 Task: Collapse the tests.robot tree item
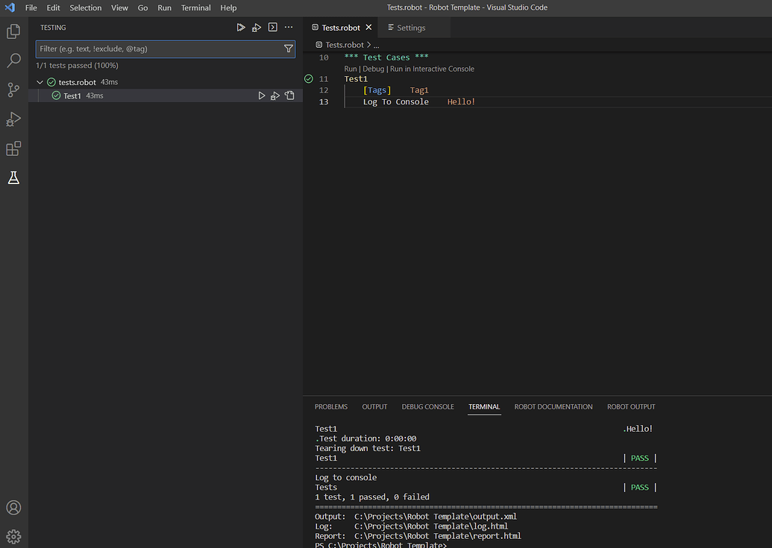pos(40,82)
